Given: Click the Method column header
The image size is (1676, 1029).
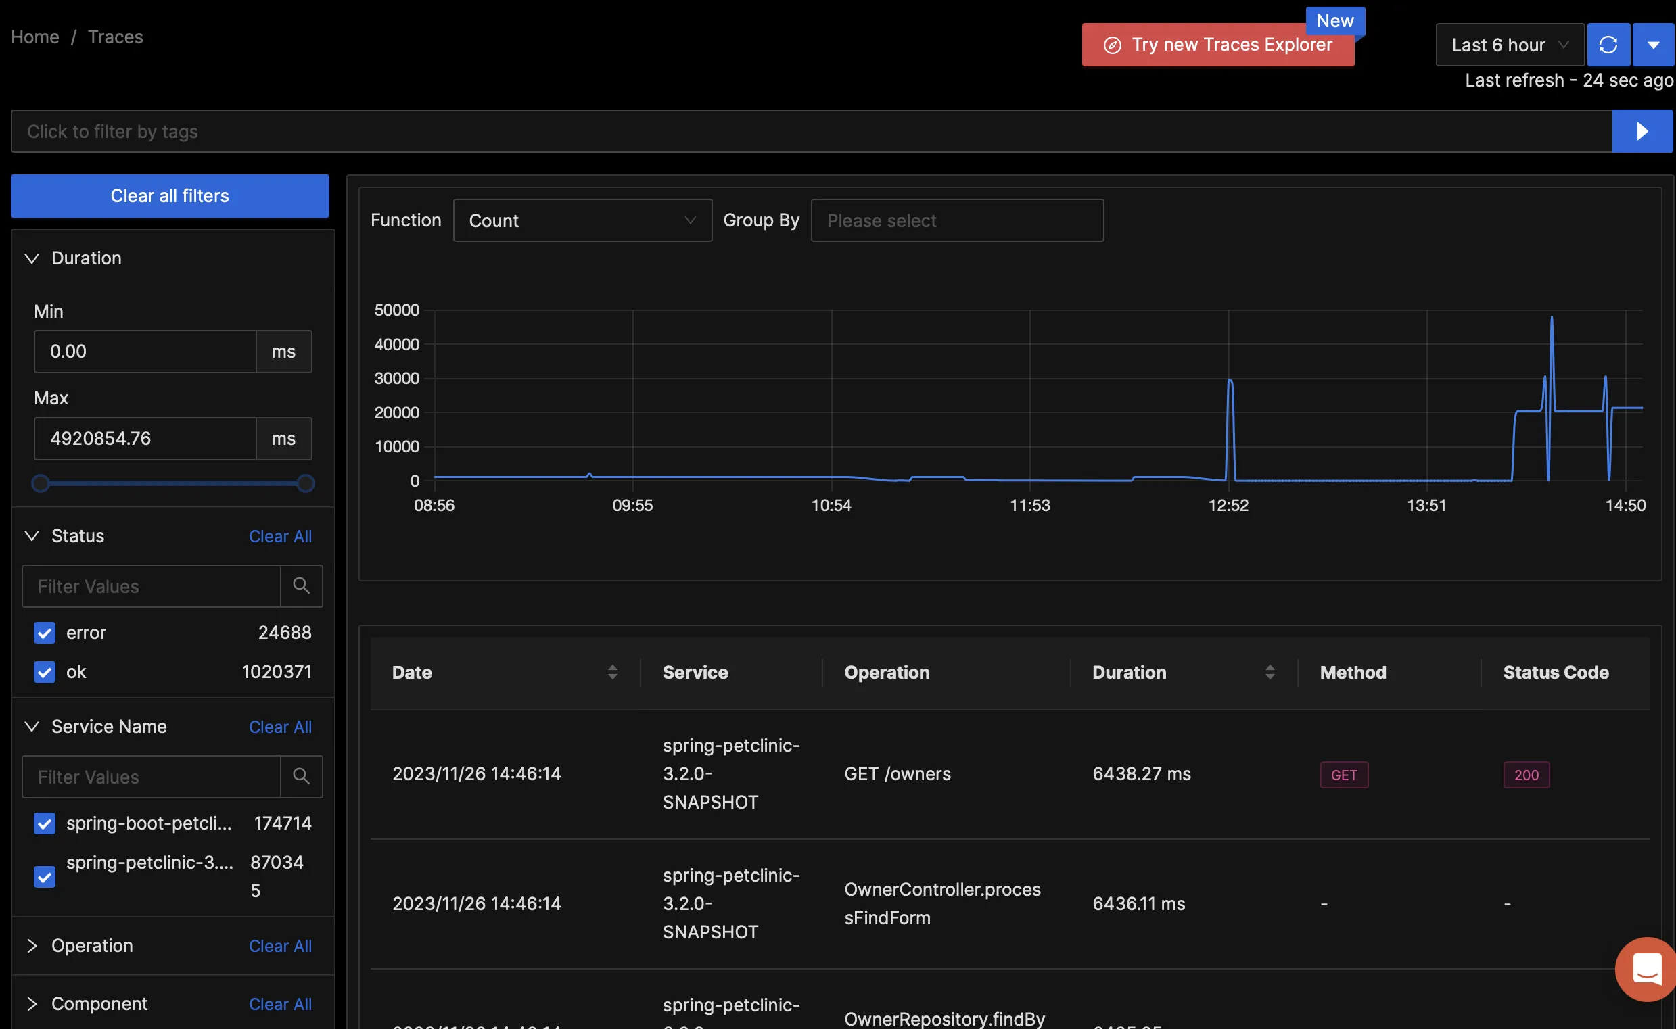Looking at the screenshot, I should [x=1353, y=673].
